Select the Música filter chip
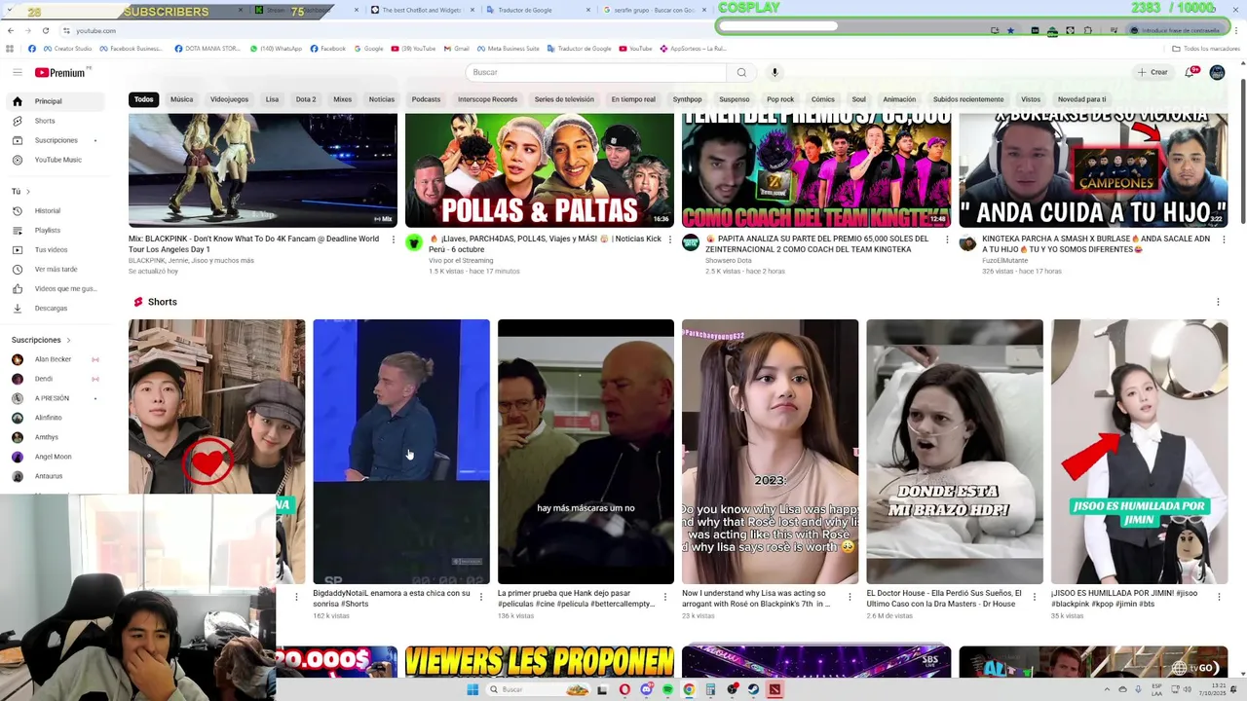This screenshot has width=1247, height=701. pyautogui.click(x=182, y=99)
